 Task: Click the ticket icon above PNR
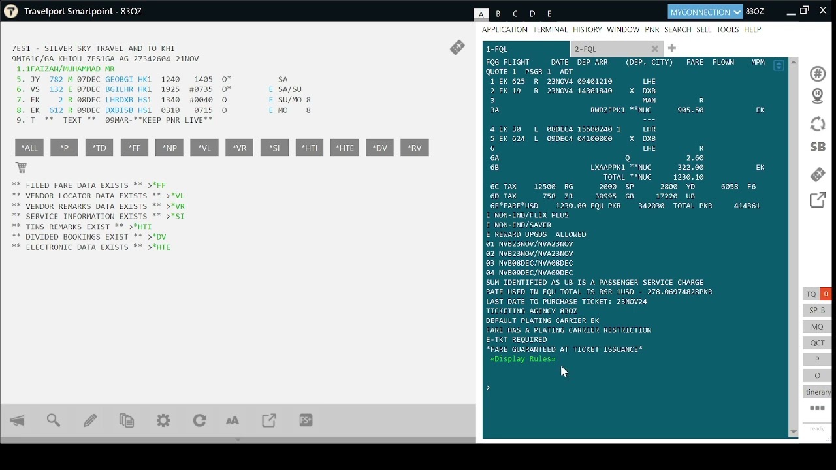point(457,48)
